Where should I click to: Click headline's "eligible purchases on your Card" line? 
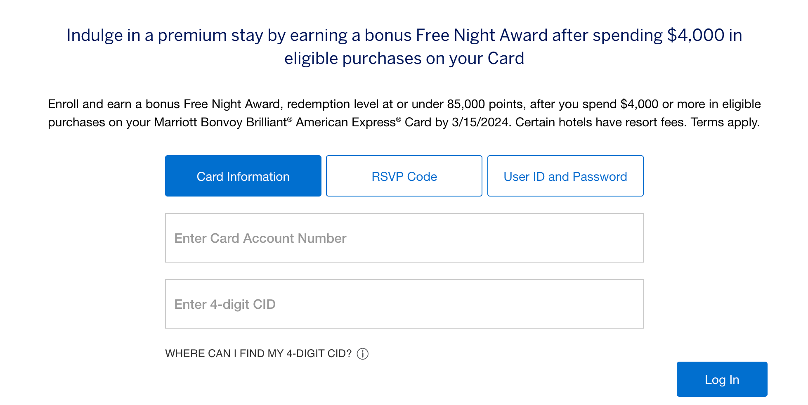click(404, 59)
